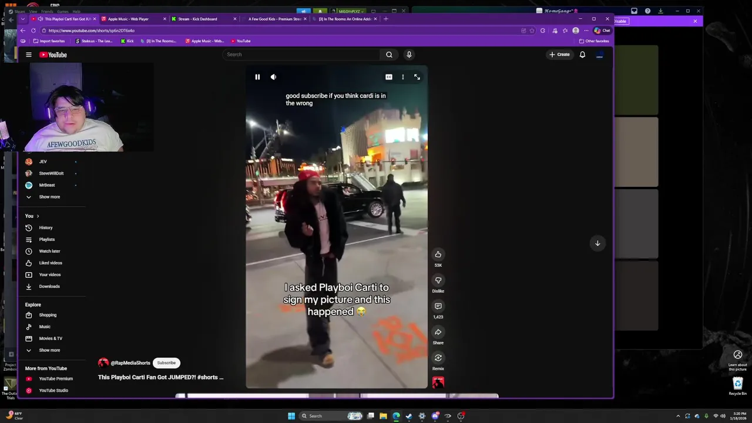Go back in the browser
Viewport: 752px width, 423px height.
[x=22, y=31]
